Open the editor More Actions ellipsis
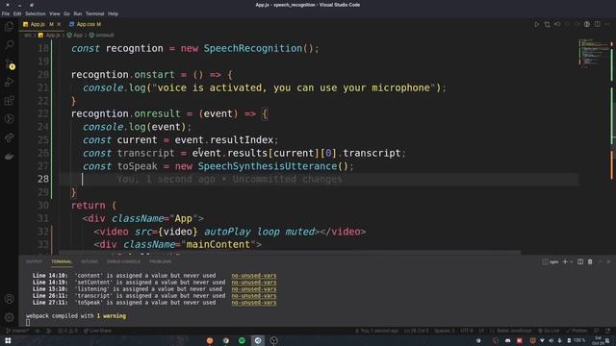This screenshot has height=346, width=616. 607,24
